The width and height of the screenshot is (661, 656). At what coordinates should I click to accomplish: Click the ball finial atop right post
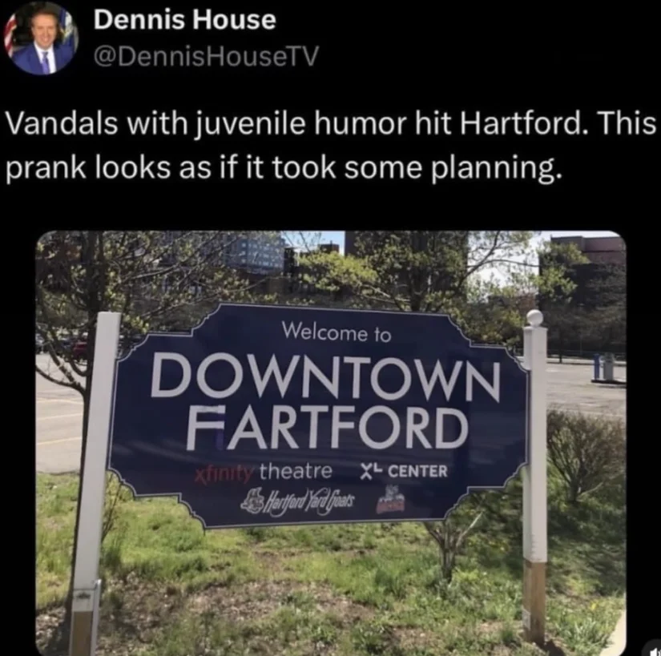(535, 317)
